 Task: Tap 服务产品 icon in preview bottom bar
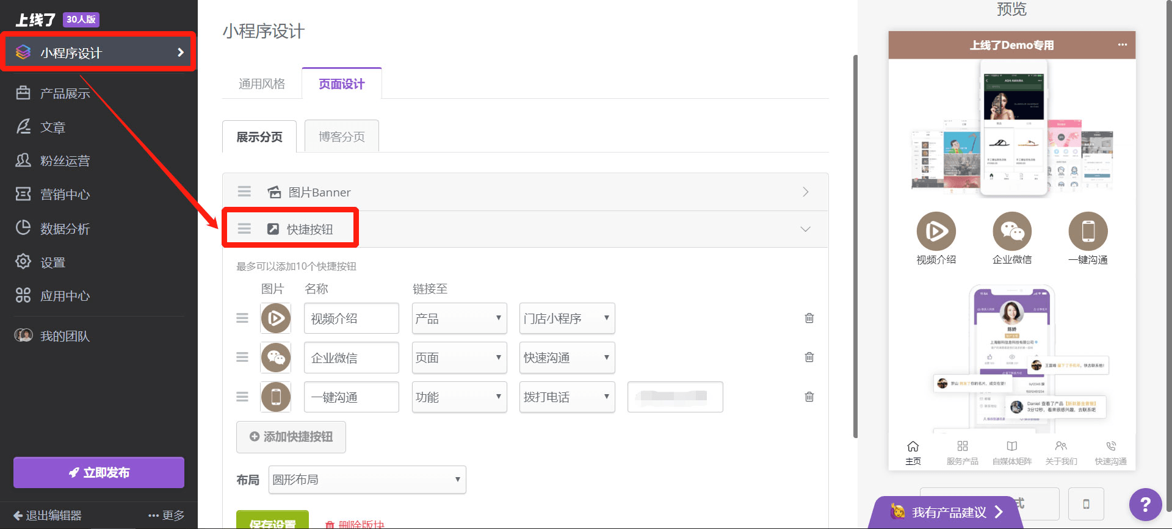tap(962, 452)
